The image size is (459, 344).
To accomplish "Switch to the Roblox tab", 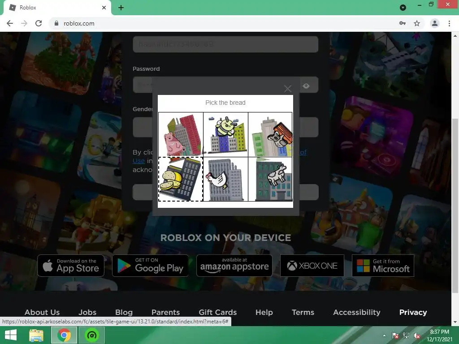I will 57,8.
